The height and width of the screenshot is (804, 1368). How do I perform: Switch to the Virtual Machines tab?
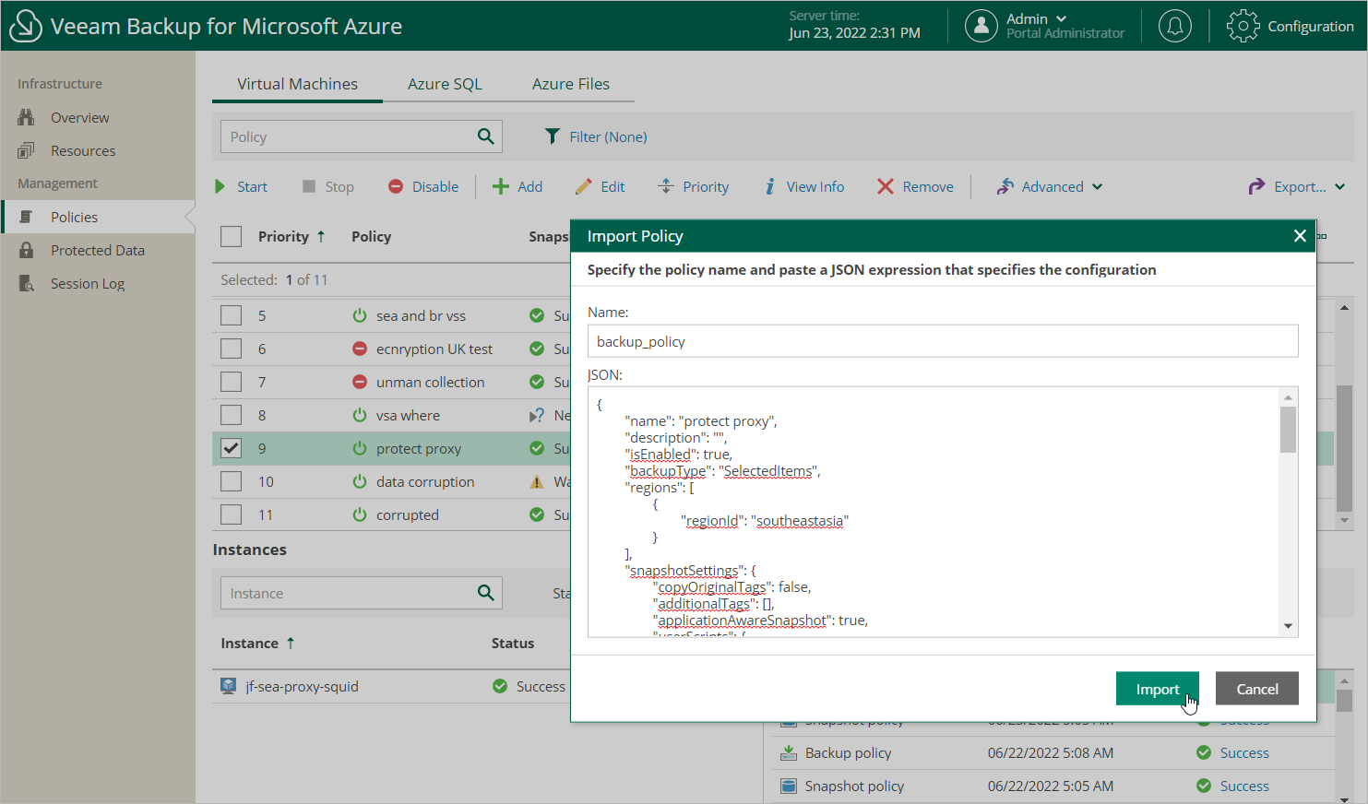pos(297,84)
